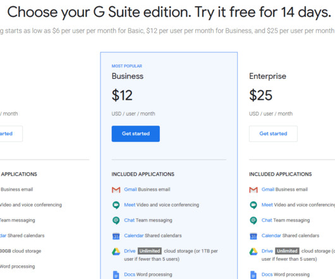The width and height of the screenshot is (335, 279).
Task: Open Gmail link in Business column
Action: click(x=130, y=189)
